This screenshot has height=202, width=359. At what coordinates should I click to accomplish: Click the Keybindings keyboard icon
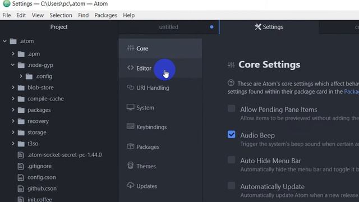click(131, 126)
